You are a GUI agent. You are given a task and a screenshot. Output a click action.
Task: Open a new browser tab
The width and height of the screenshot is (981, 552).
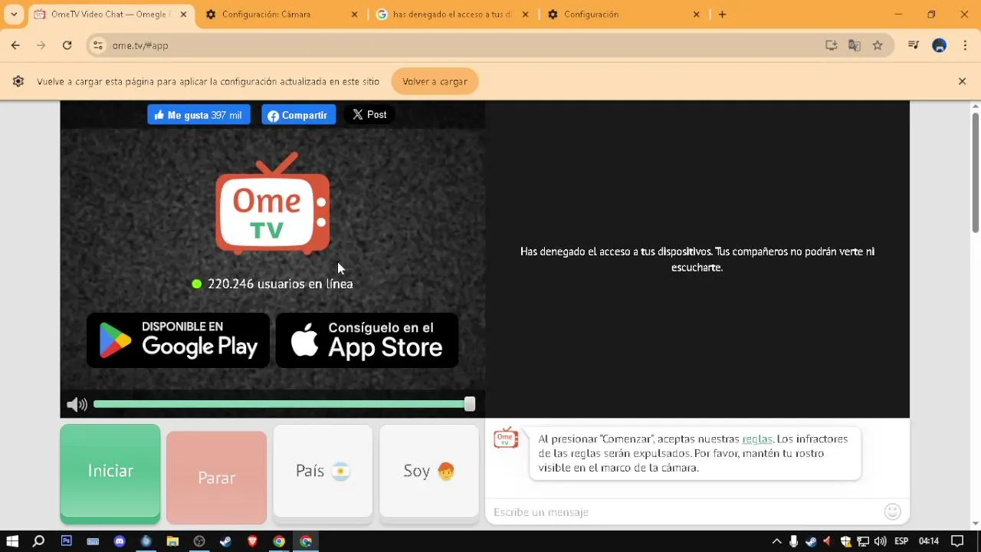pyautogui.click(x=722, y=15)
